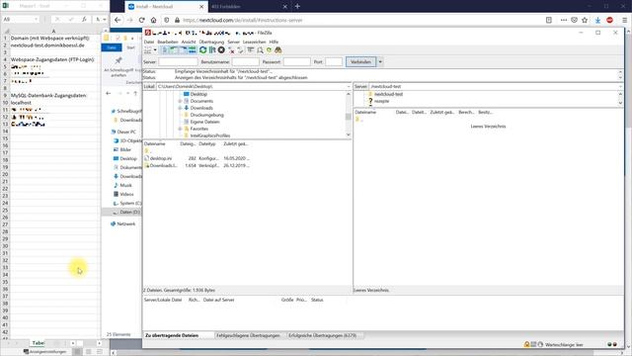Viewport: 632px width, 356px height.
Task: Switch to Zu übertragende Dateien tab
Action: (x=172, y=335)
